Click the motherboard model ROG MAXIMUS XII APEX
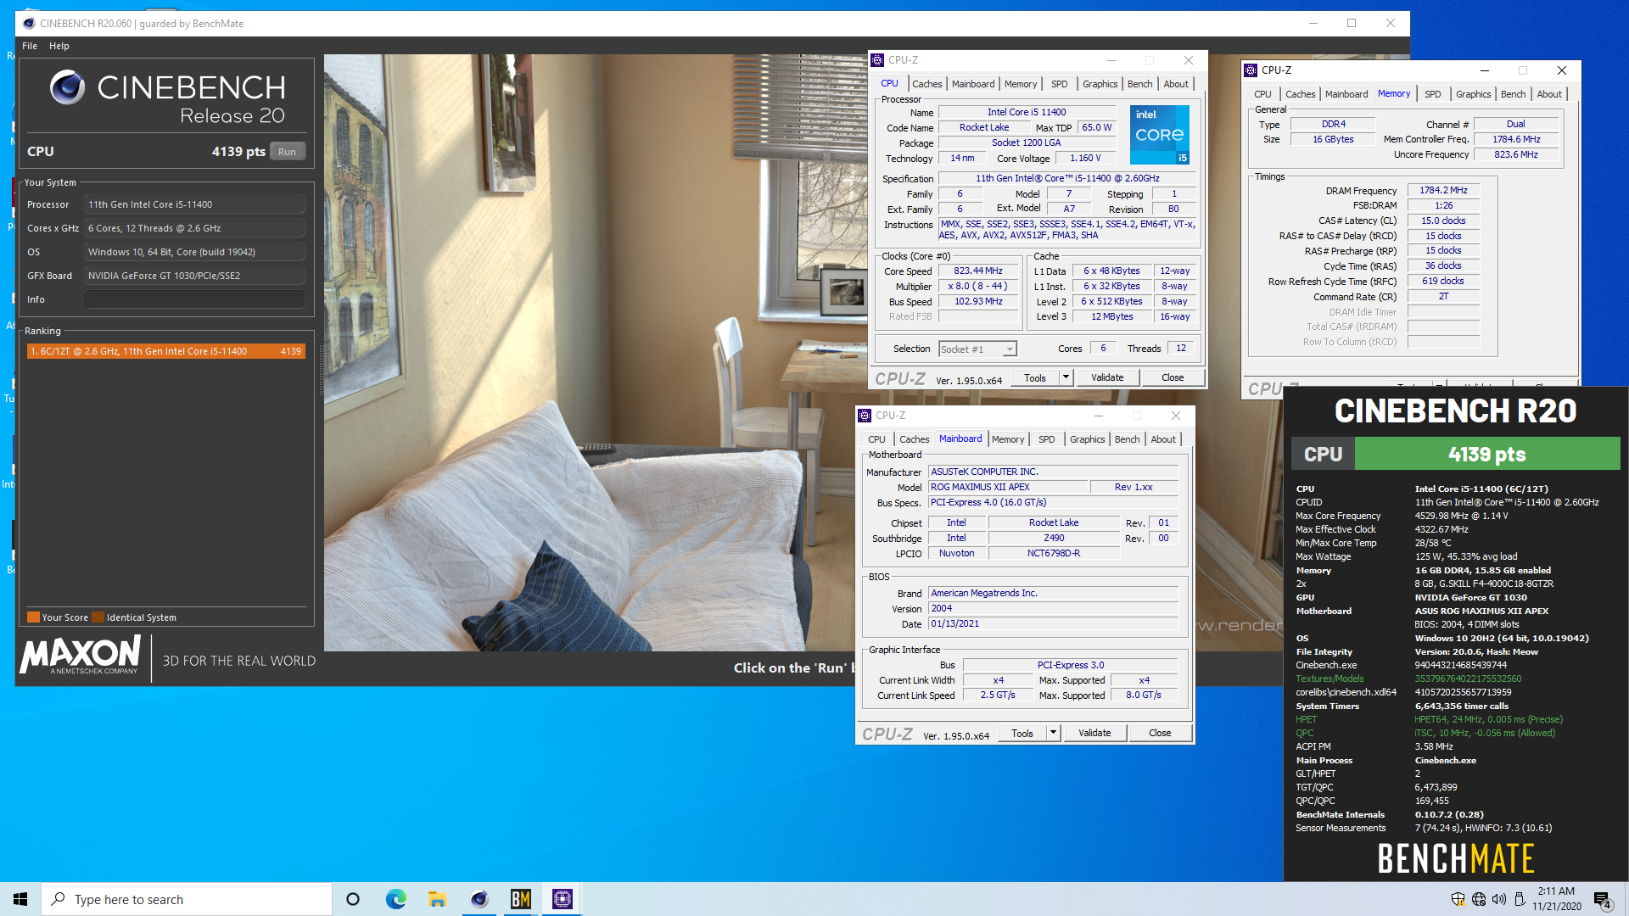The width and height of the screenshot is (1629, 916). tap(1008, 487)
